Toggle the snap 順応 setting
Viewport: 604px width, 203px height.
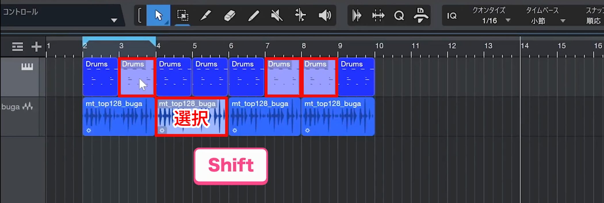pos(593,21)
